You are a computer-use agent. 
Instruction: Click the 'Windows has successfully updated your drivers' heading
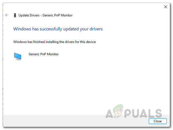coord(58,29)
